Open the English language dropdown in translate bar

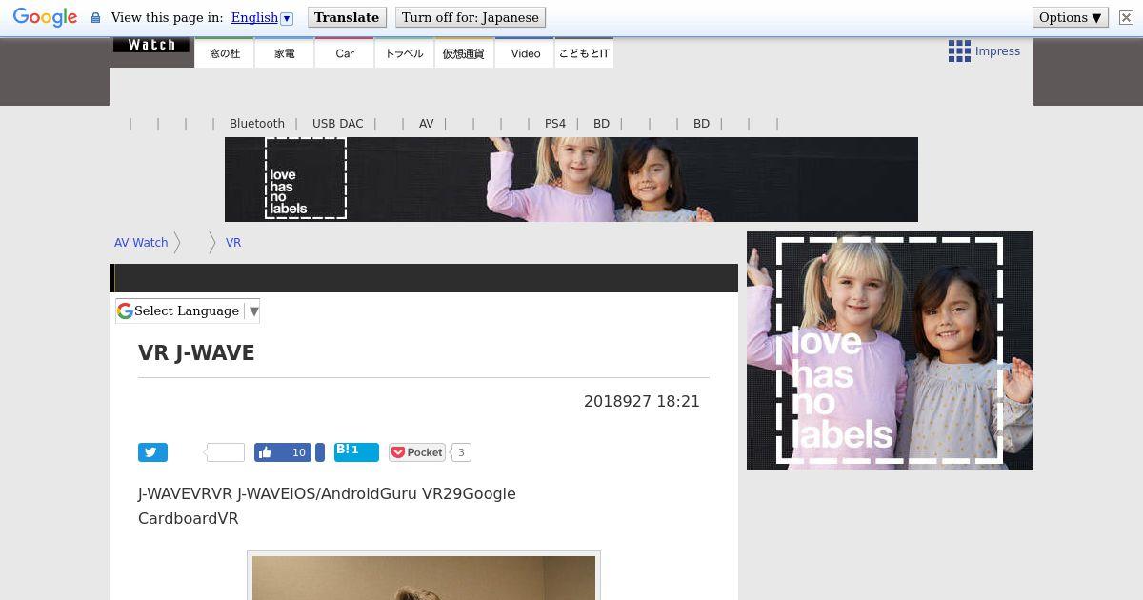262,17
